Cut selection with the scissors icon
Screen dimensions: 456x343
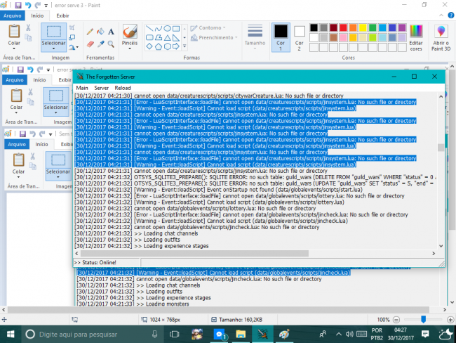point(28,27)
